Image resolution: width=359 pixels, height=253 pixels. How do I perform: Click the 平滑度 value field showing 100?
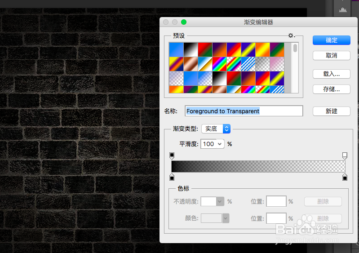click(x=208, y=144)
